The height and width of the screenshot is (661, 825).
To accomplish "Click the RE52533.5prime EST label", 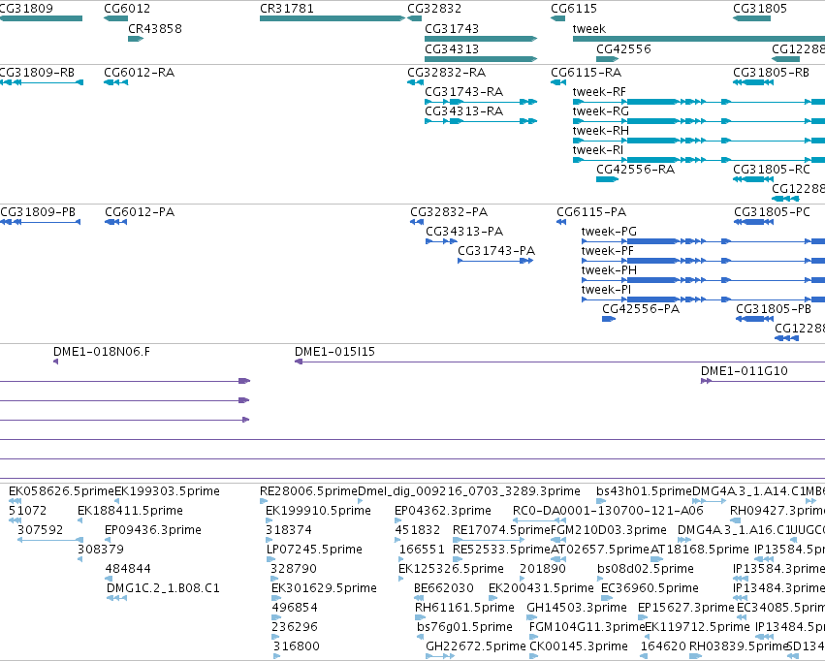I will (501, 551).
